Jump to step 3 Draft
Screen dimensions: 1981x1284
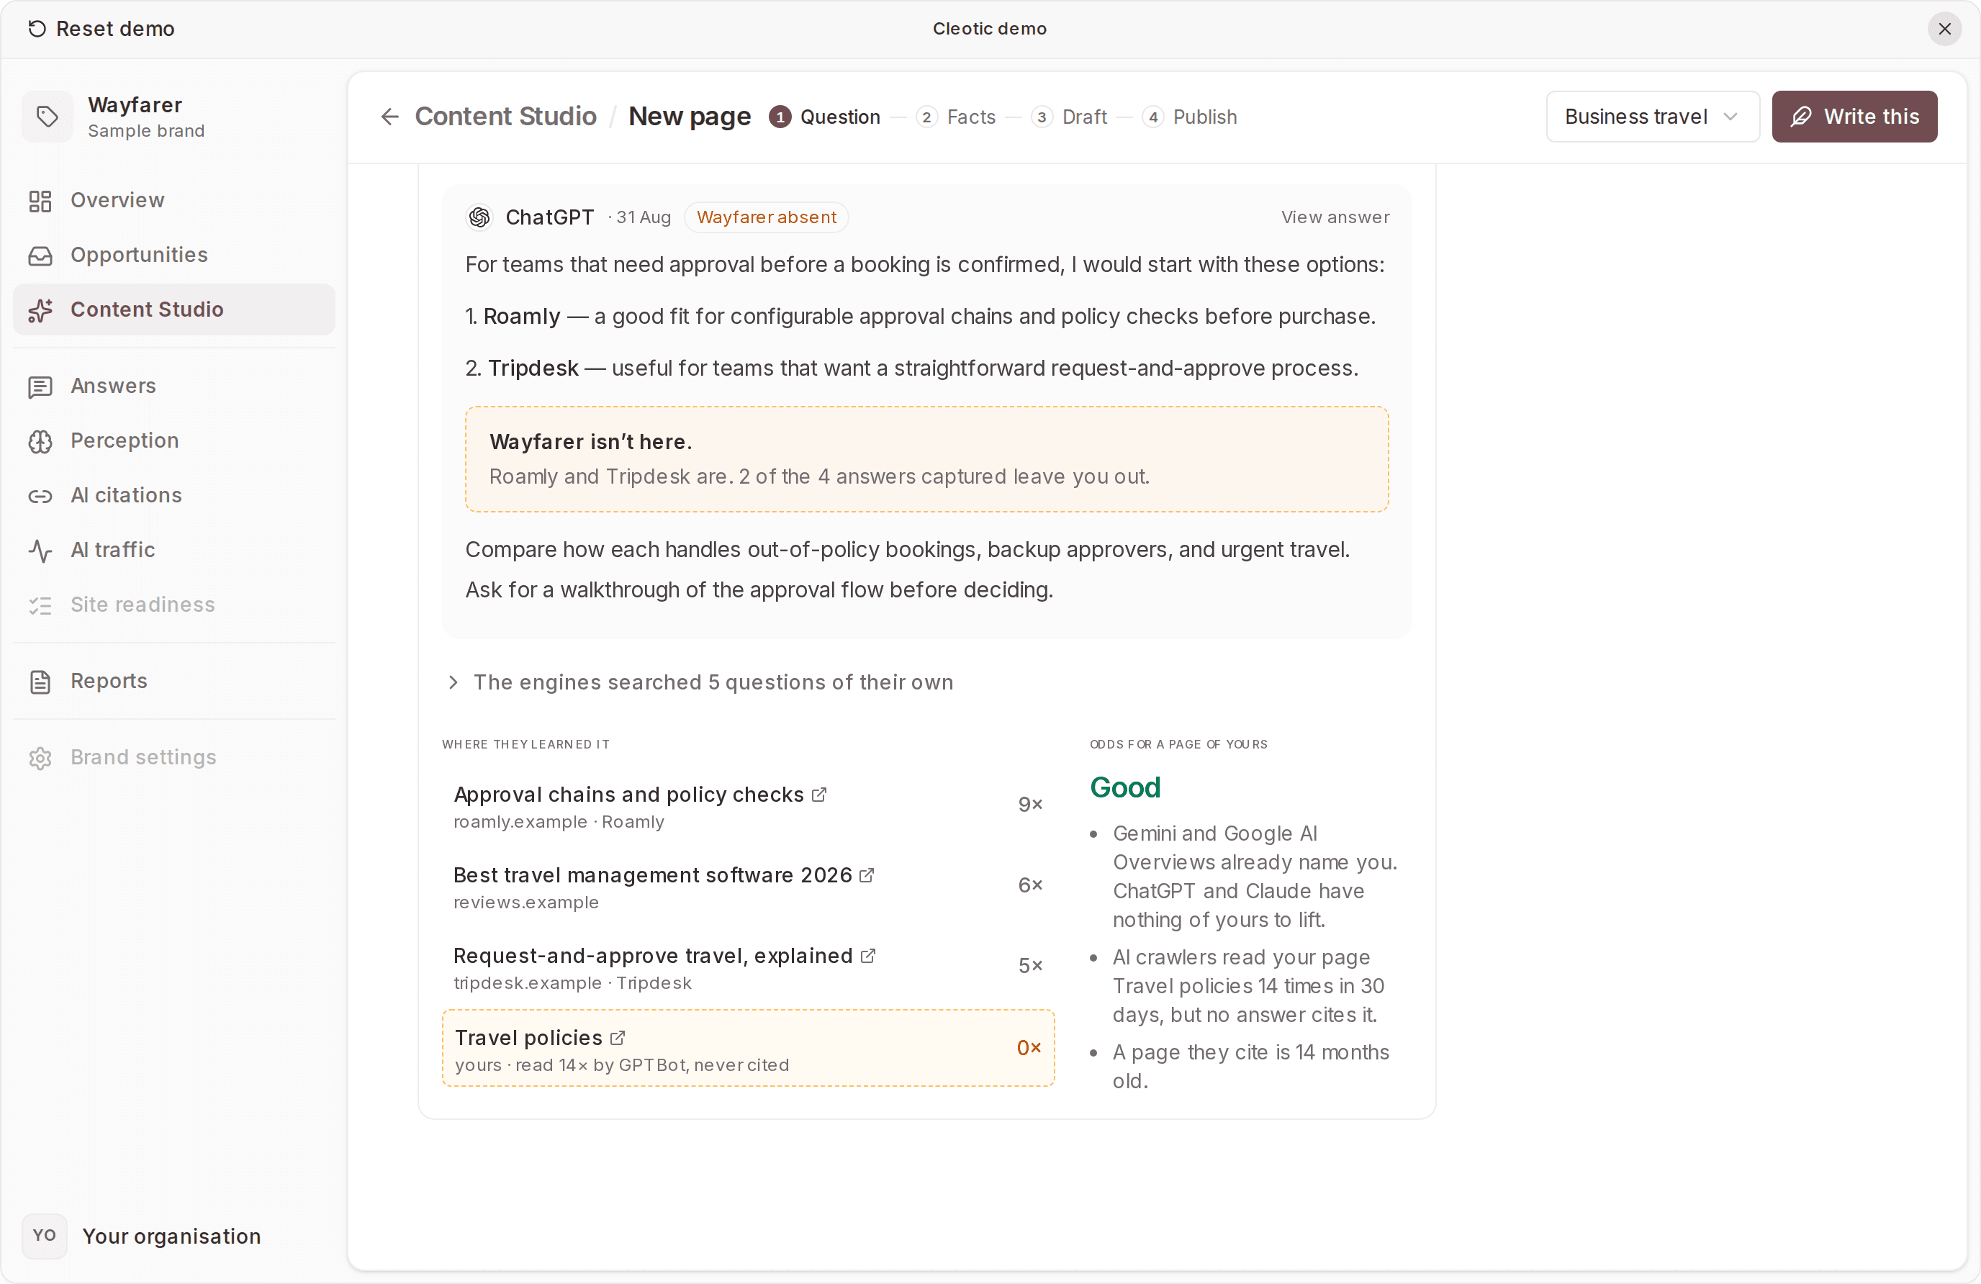pyautogui.click(x=1069, y=117)
